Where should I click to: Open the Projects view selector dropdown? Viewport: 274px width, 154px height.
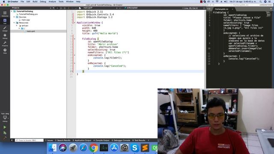(51, 8)
